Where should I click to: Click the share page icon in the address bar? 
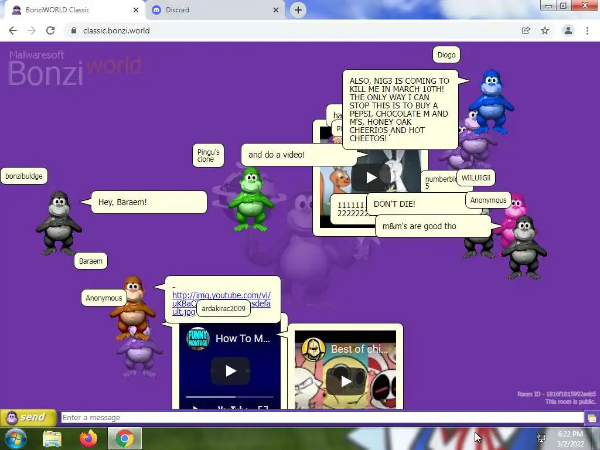526,30
